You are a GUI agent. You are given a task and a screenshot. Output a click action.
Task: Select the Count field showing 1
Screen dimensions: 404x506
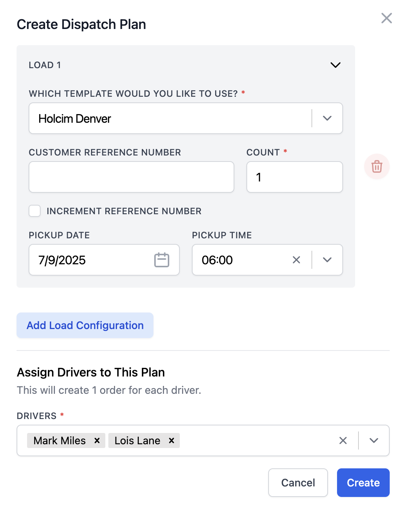[x=295, y=177]
